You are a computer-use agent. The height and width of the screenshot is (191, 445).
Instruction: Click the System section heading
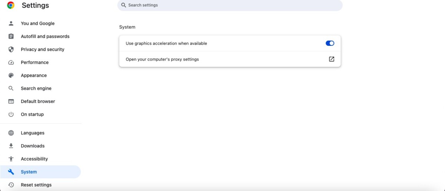pyautogui.click(x=127, y=27)
